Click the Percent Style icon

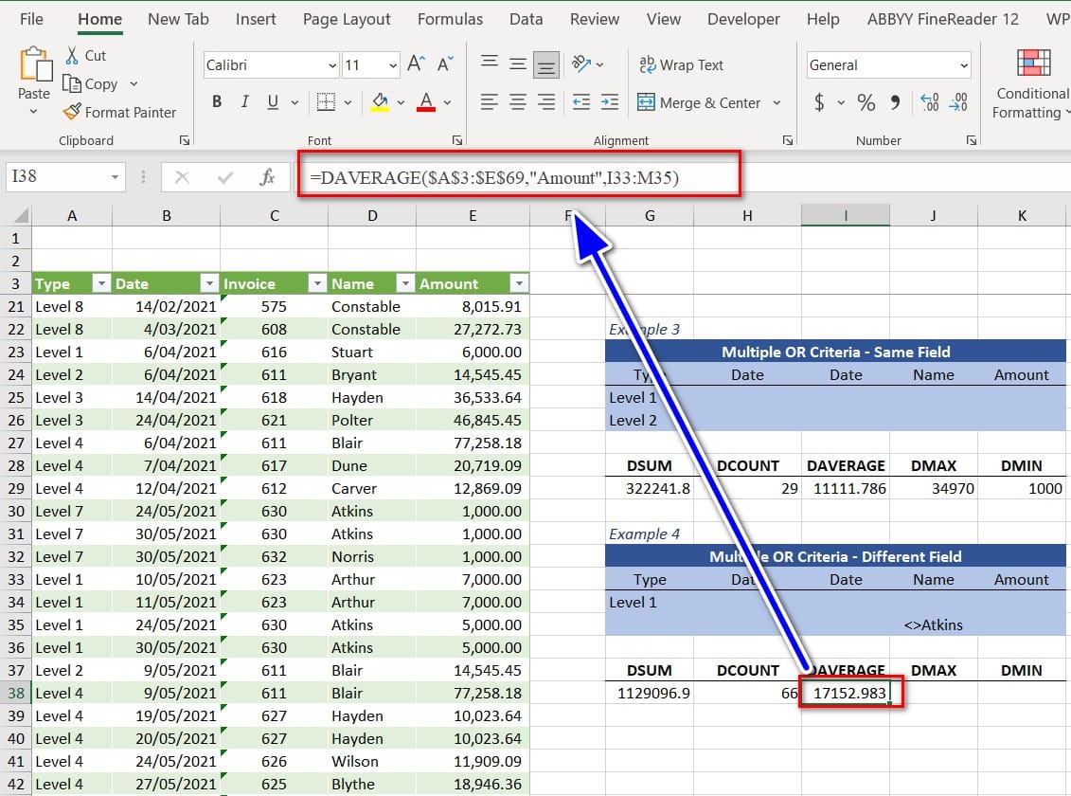(x=866, y=102)
